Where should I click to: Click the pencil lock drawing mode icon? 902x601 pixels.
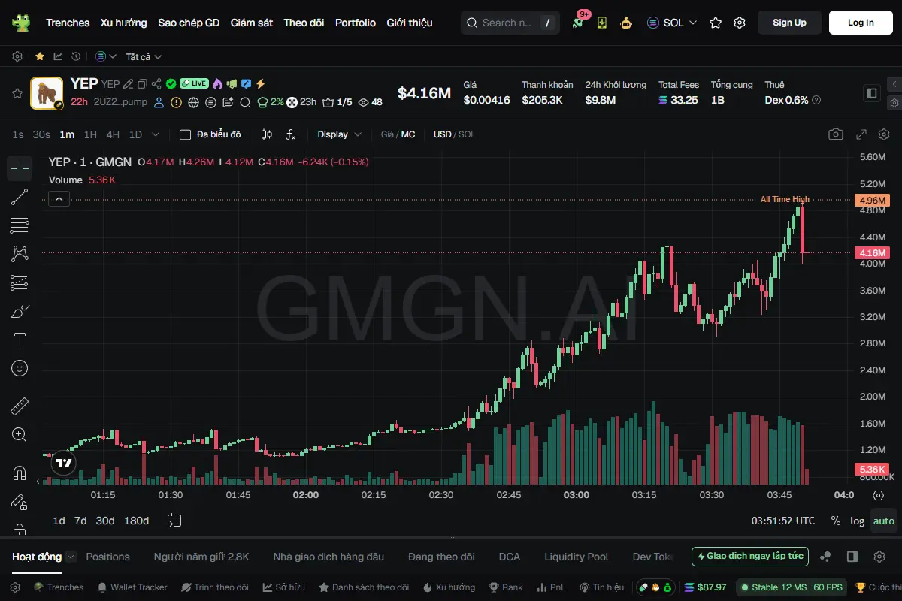click(20, 502)
